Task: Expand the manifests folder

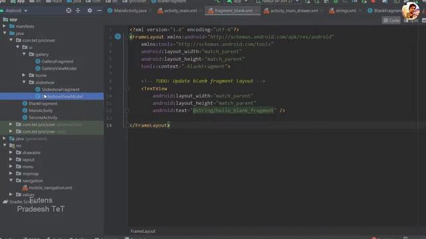Action: [5, 26]
